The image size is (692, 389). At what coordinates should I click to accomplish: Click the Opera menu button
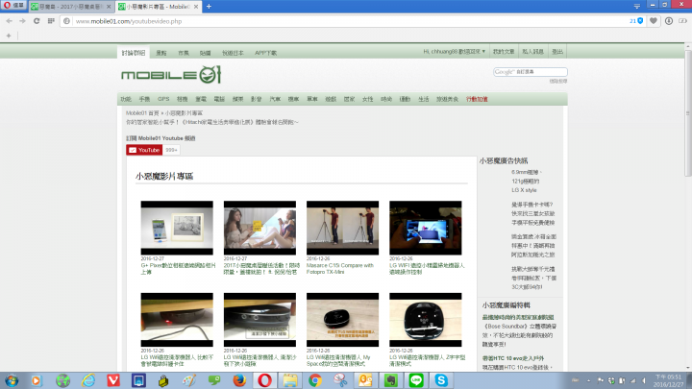pos(13,6)
